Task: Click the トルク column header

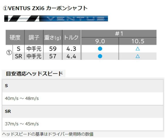Action: click(71, 37)
